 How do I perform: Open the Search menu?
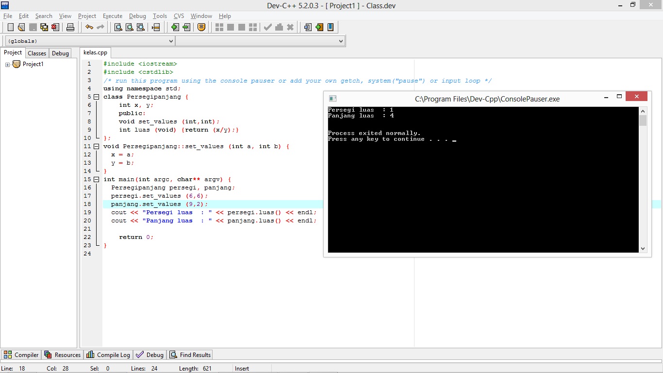click(44, 16)
